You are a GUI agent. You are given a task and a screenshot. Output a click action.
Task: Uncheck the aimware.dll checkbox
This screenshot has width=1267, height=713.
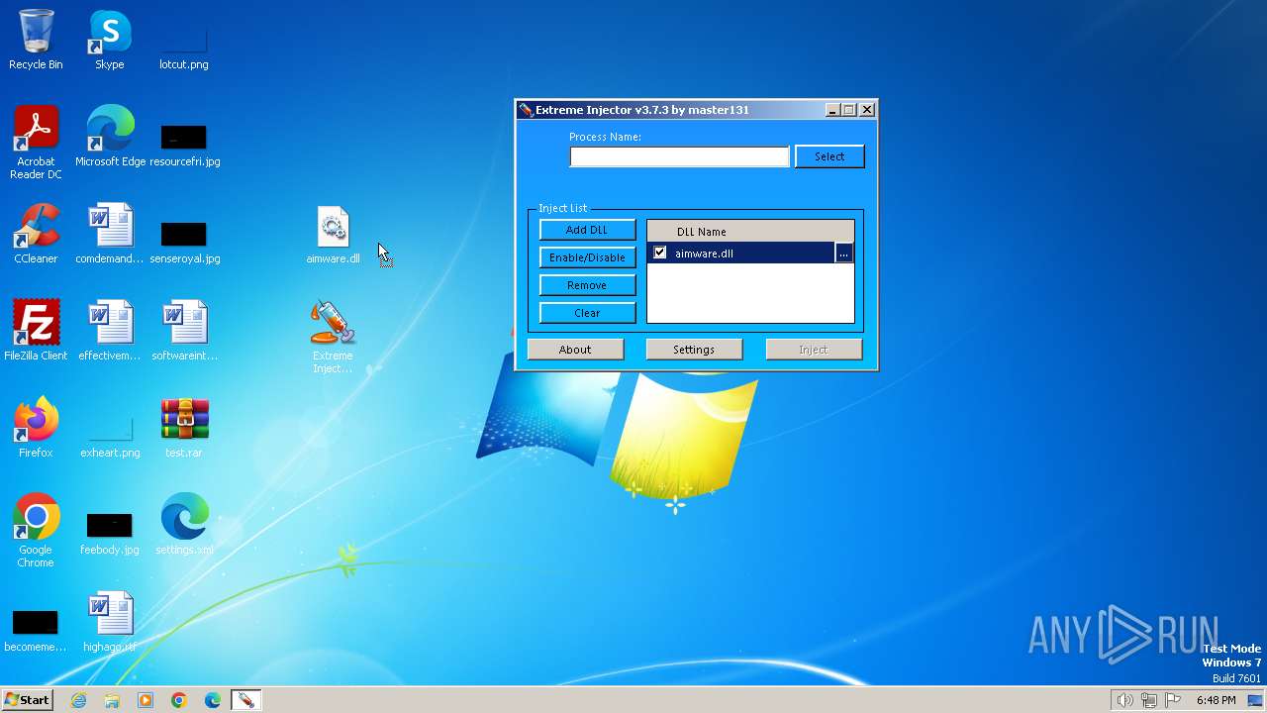(660, 254)
